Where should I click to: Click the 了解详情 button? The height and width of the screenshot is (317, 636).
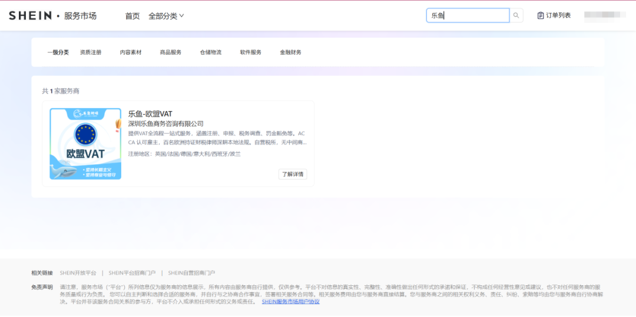coord(293,174)
